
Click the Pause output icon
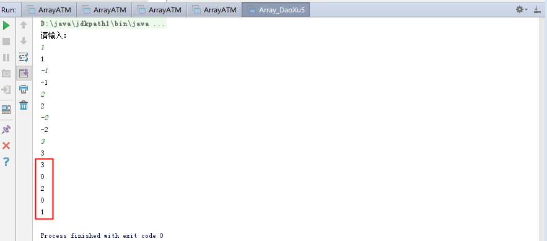pyautogui.click(x=6, y=58)
